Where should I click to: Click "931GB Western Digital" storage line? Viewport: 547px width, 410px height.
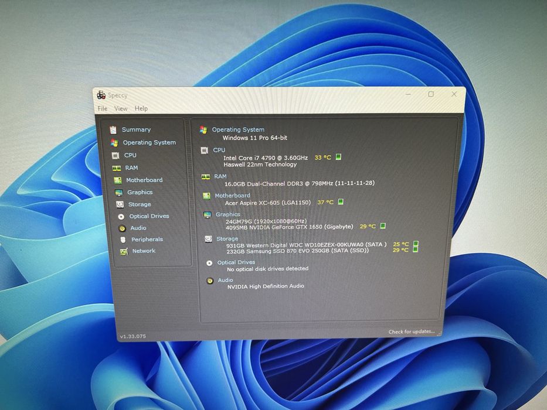click(306, 245)
